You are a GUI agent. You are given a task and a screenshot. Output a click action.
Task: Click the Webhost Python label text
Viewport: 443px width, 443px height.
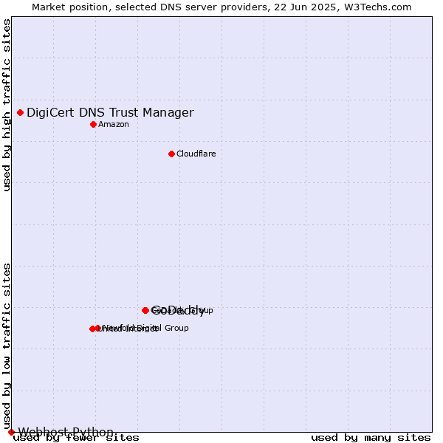pyautogui.click(x=66, y=432)
